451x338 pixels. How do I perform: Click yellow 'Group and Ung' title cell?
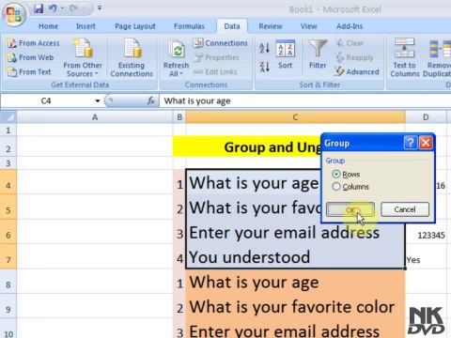pos(247,146)
